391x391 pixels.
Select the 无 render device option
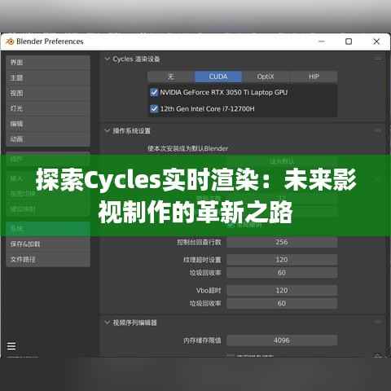[171, 77]
